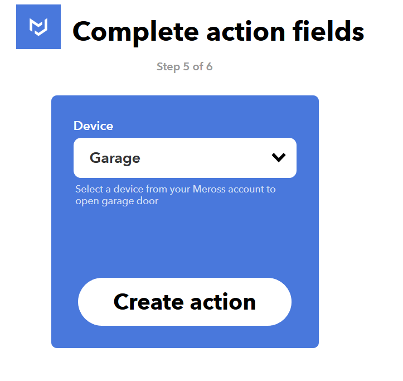Image resolution: width=403 pixels, height=381 pixels.
Task: Click the "Step 5 of 6" indicator
Action: point(184,67)
